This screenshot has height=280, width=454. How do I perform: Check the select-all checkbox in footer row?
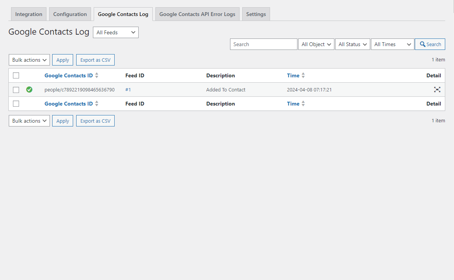coord(16,103)
